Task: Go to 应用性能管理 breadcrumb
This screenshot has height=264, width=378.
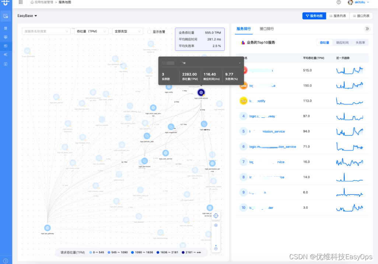Action: [43, 2]
